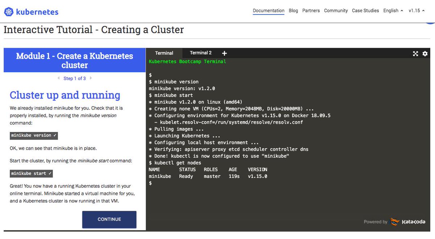Viewport: 435px width, 239px height.
Task: Open the Documentation menu item
Action: tap(269, 10)
